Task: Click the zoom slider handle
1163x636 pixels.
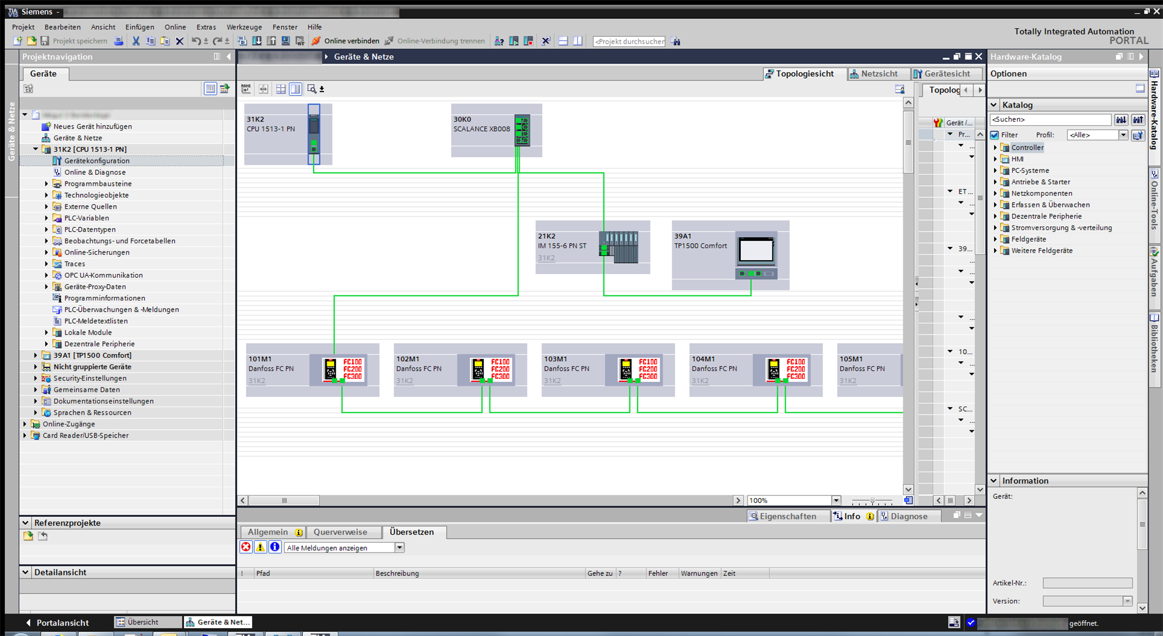Action: coord(872,500)
